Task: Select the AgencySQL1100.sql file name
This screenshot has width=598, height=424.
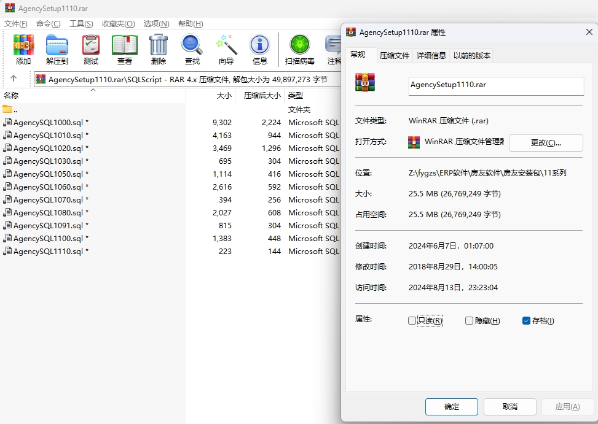Action: point(48,239)
